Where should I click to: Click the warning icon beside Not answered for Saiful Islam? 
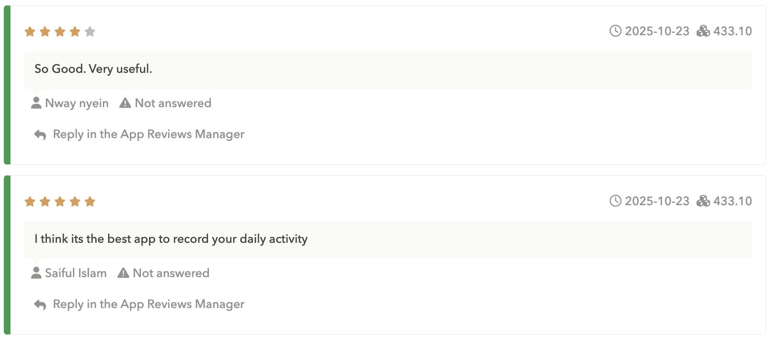(x=123, y=272)
